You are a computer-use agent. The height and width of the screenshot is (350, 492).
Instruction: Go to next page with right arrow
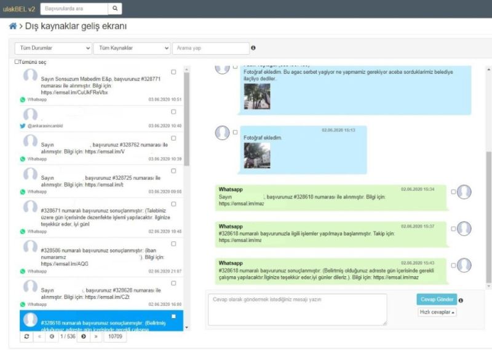pyautogui.click(x=83, y=336)
